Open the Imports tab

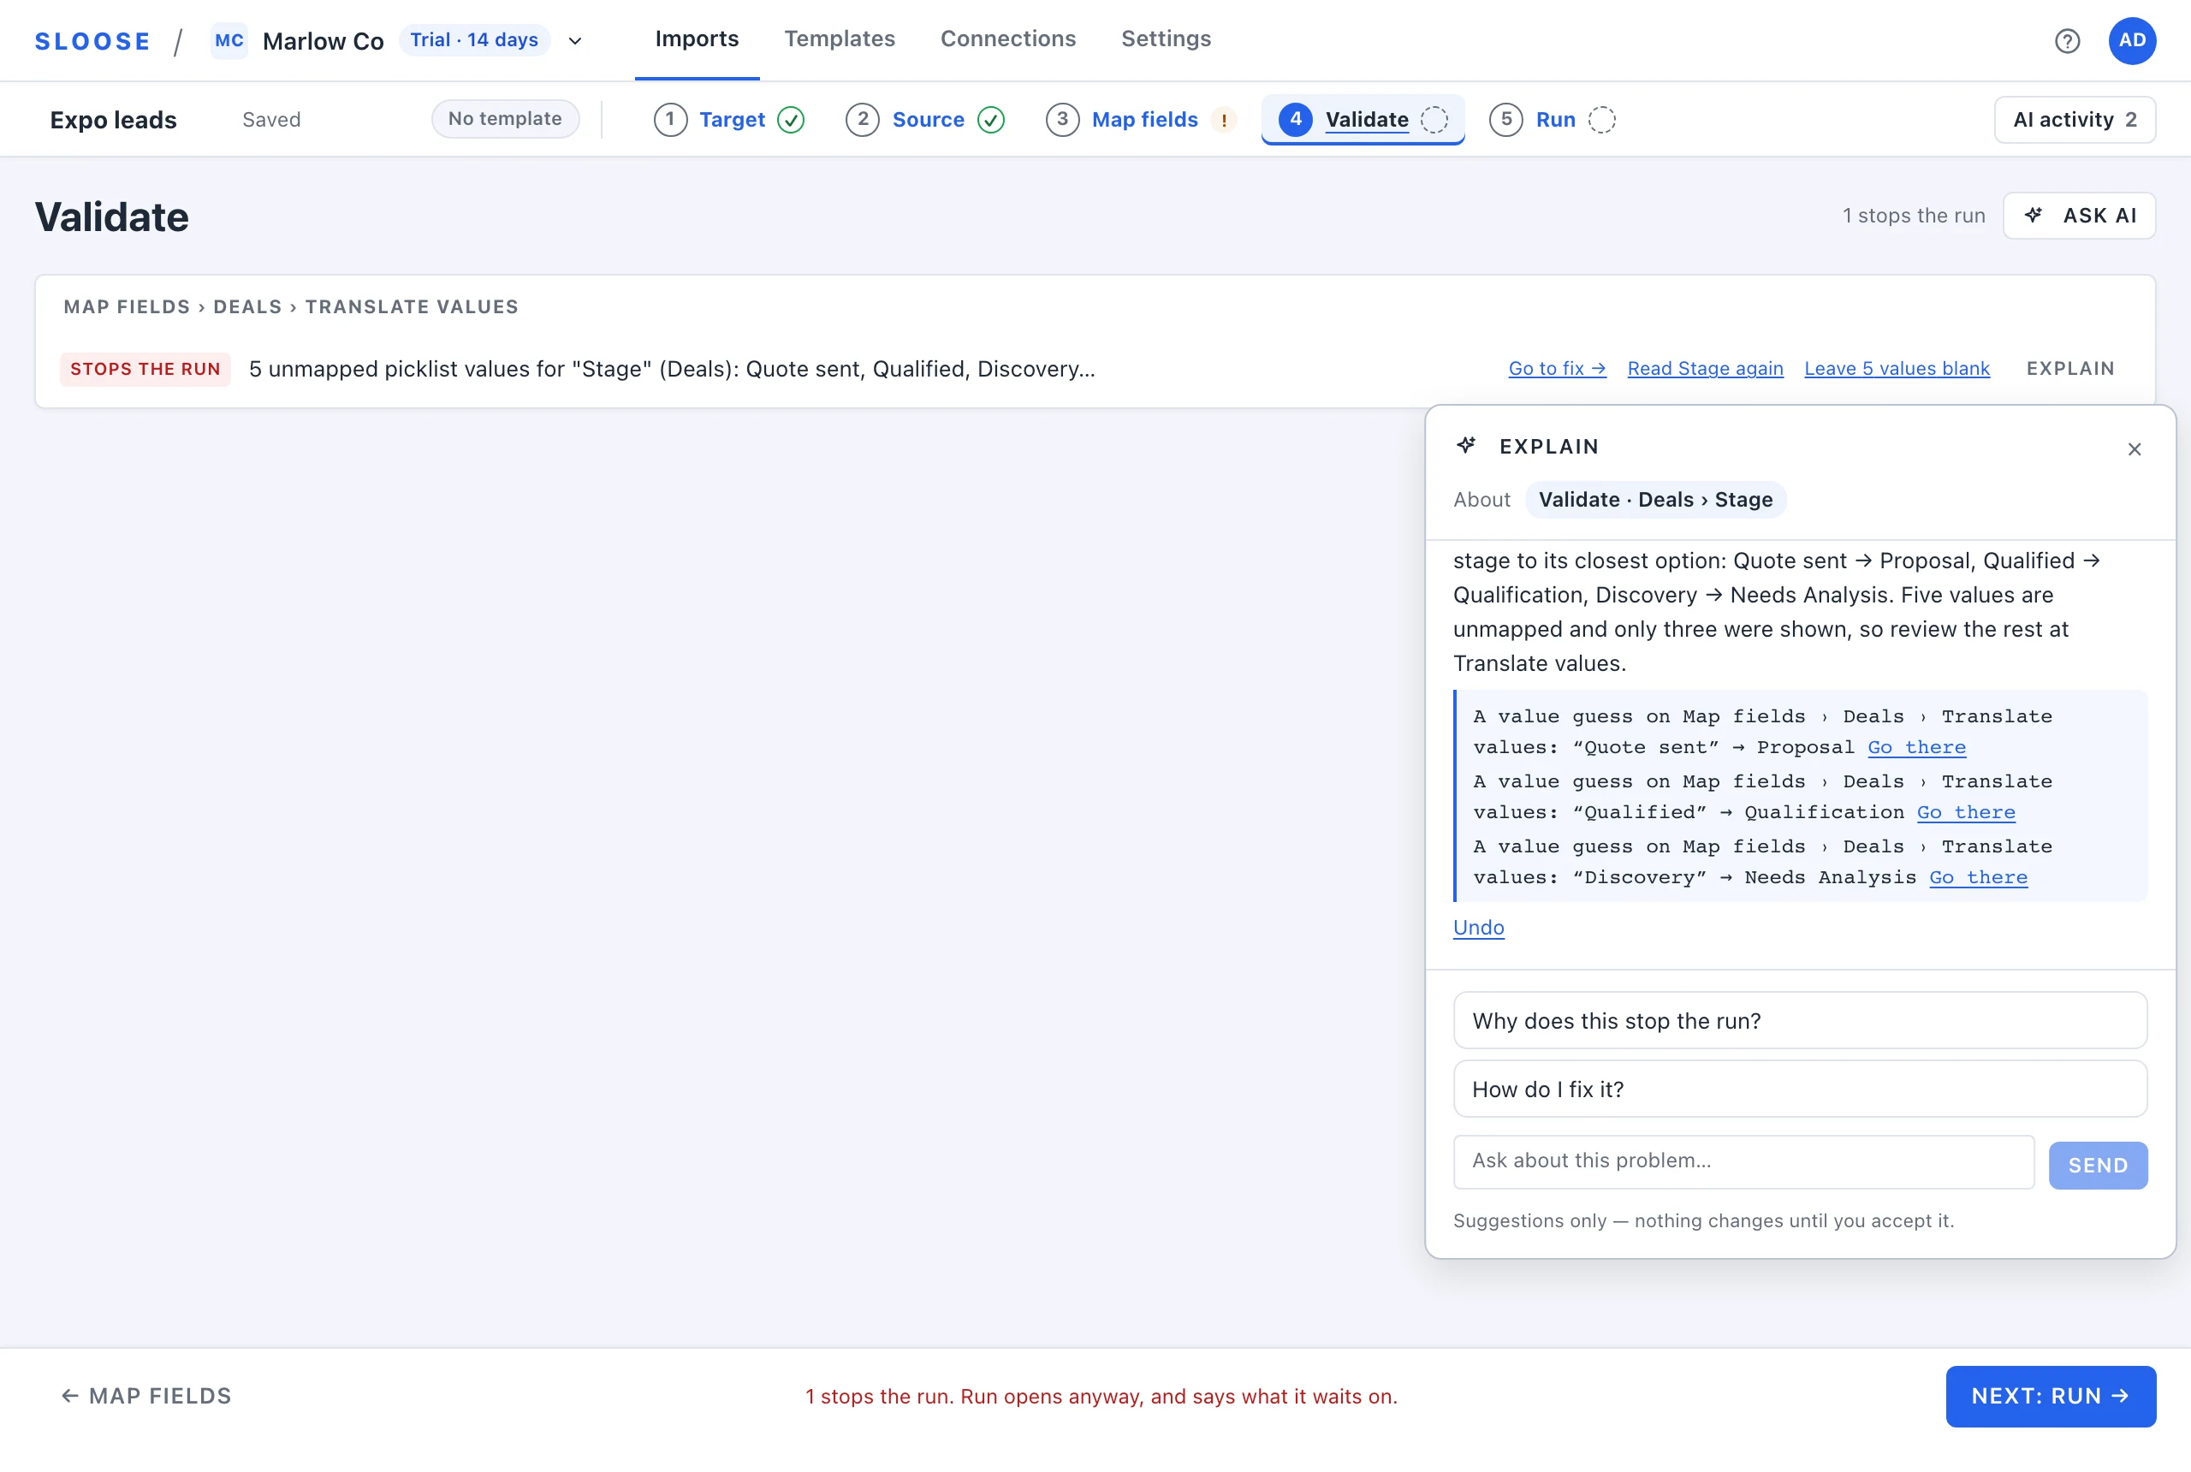point(698,39)
